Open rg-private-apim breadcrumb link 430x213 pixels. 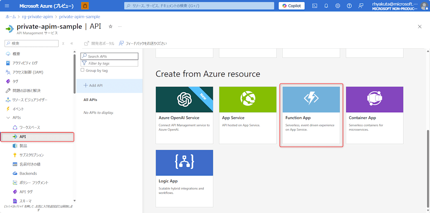point(37,17)
